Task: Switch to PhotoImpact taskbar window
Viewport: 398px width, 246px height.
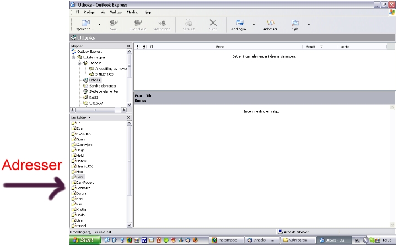Action: [226, 240]
